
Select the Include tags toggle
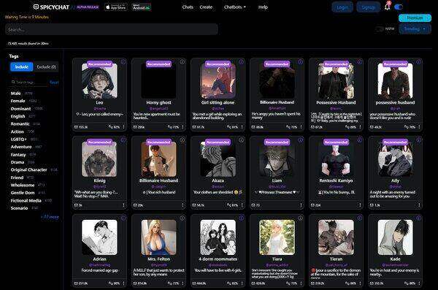22,66
